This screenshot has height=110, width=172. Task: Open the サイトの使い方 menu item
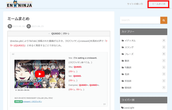(135, 4)
